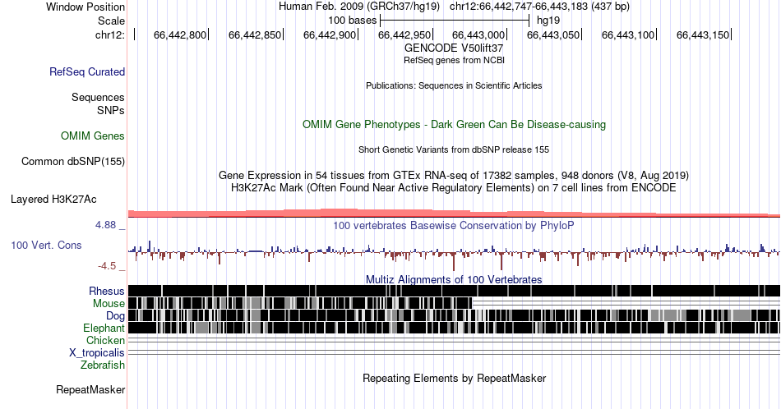Click the pink H3K27Ac signal graph
This screenshot has height=409, width=781.
pos(454,213)
